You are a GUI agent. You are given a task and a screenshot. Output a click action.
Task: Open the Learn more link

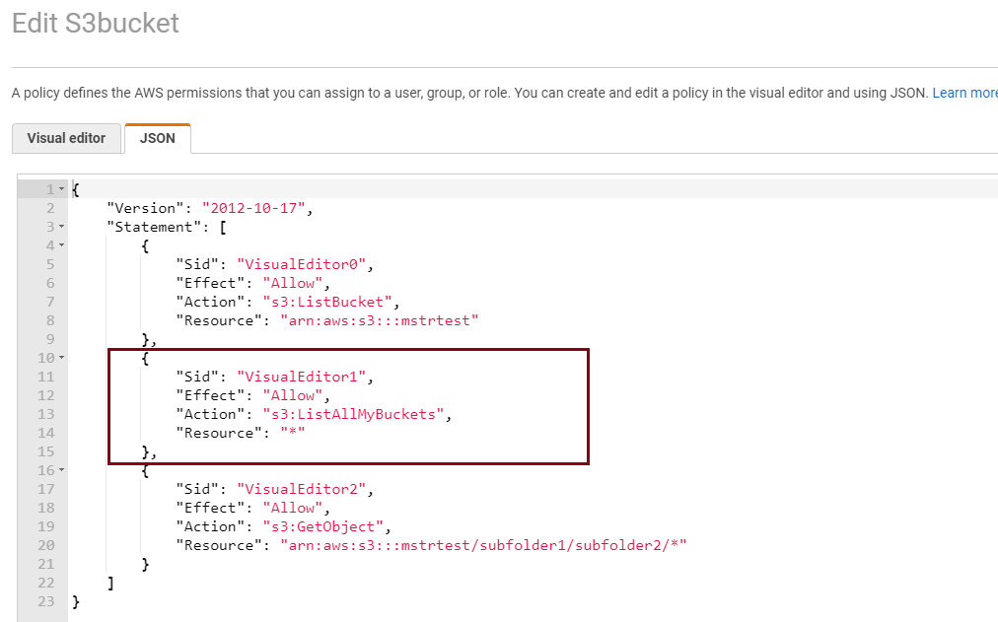tap(964, 93)
